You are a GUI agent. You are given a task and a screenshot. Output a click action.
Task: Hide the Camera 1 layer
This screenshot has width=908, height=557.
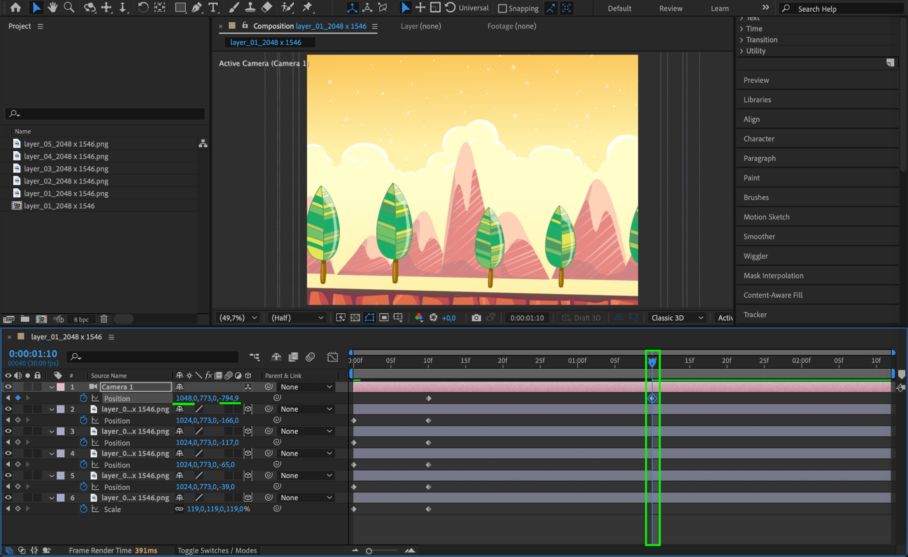tap(8, 387)
